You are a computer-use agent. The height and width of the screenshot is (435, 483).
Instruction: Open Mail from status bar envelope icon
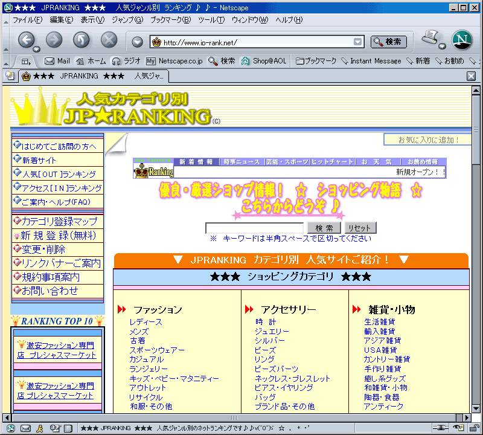(25, 428)
